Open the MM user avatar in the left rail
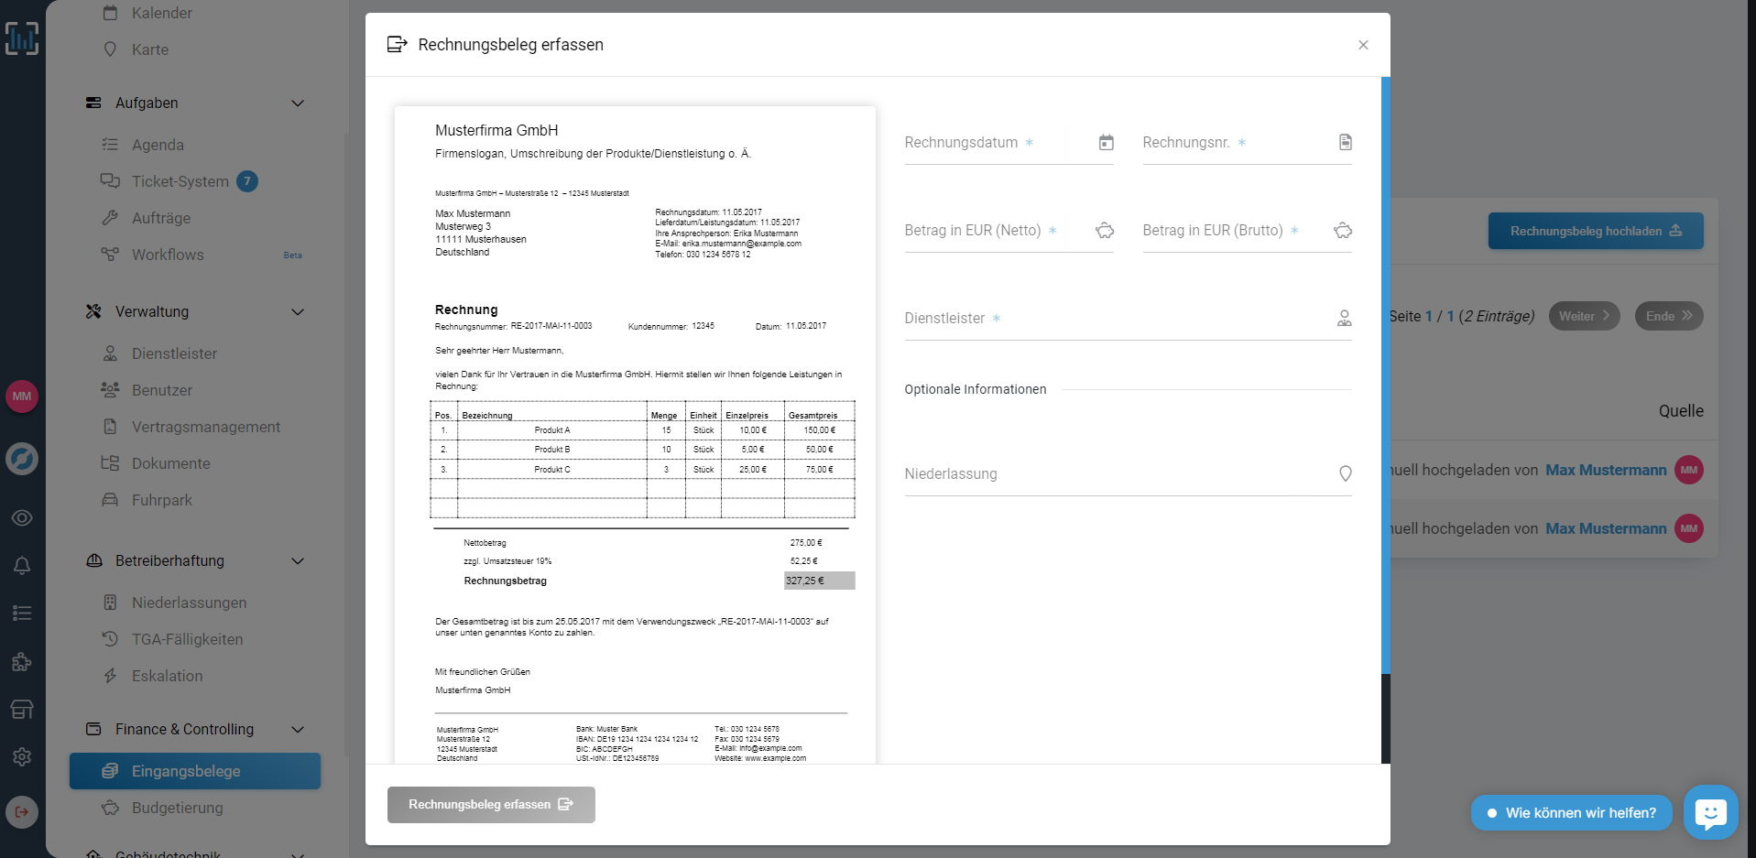 [22, 396]
